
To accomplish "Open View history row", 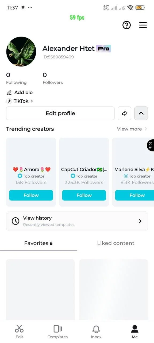I will 77,221.
